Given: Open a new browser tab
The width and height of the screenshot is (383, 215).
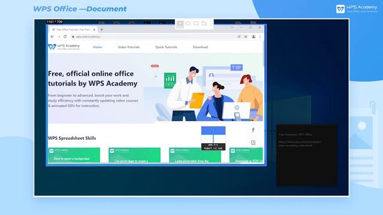Looking at the screenshot, I should [102, 29].
